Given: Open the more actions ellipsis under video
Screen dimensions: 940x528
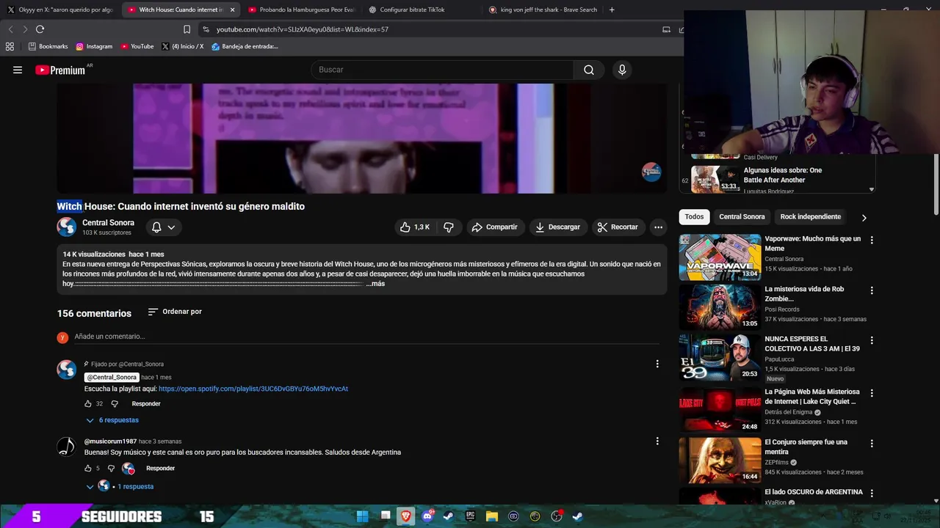Looking at the screenshot, I should click(658, 227).
